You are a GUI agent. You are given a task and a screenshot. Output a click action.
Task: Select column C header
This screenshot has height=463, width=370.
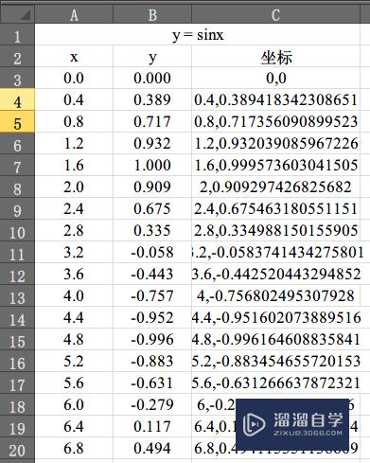click(x=275, y=14)
